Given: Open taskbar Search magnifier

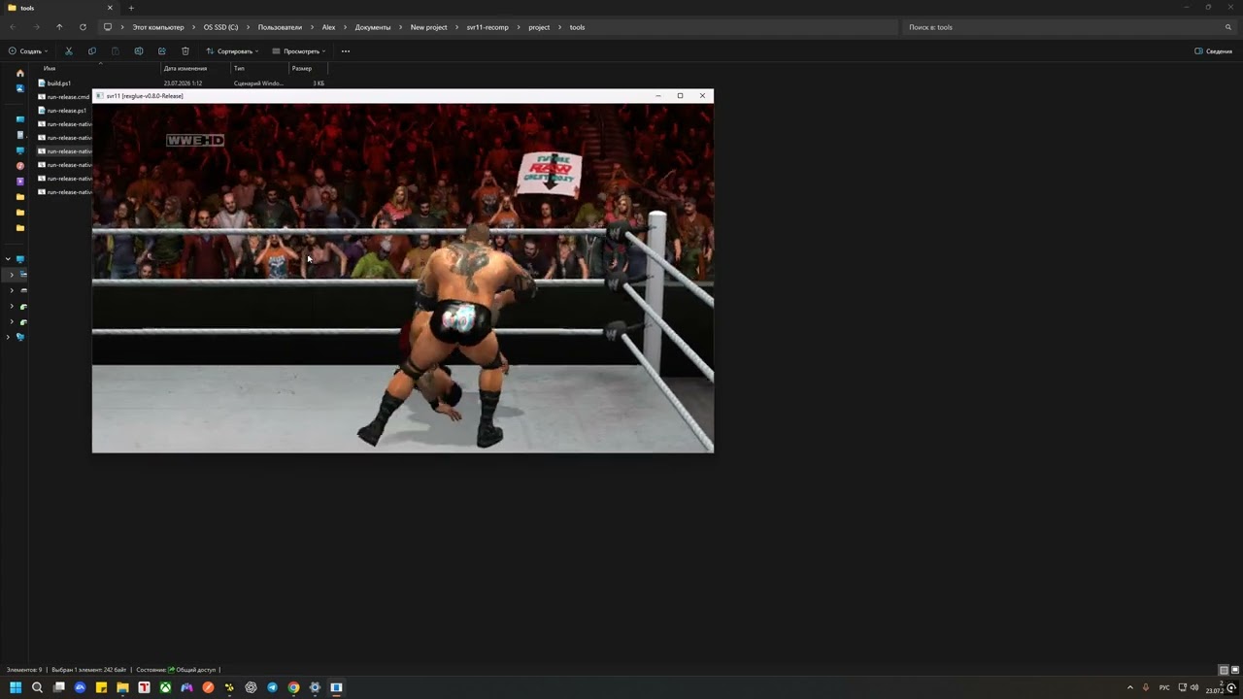Looking at the screenshot, I should (37, 687).
